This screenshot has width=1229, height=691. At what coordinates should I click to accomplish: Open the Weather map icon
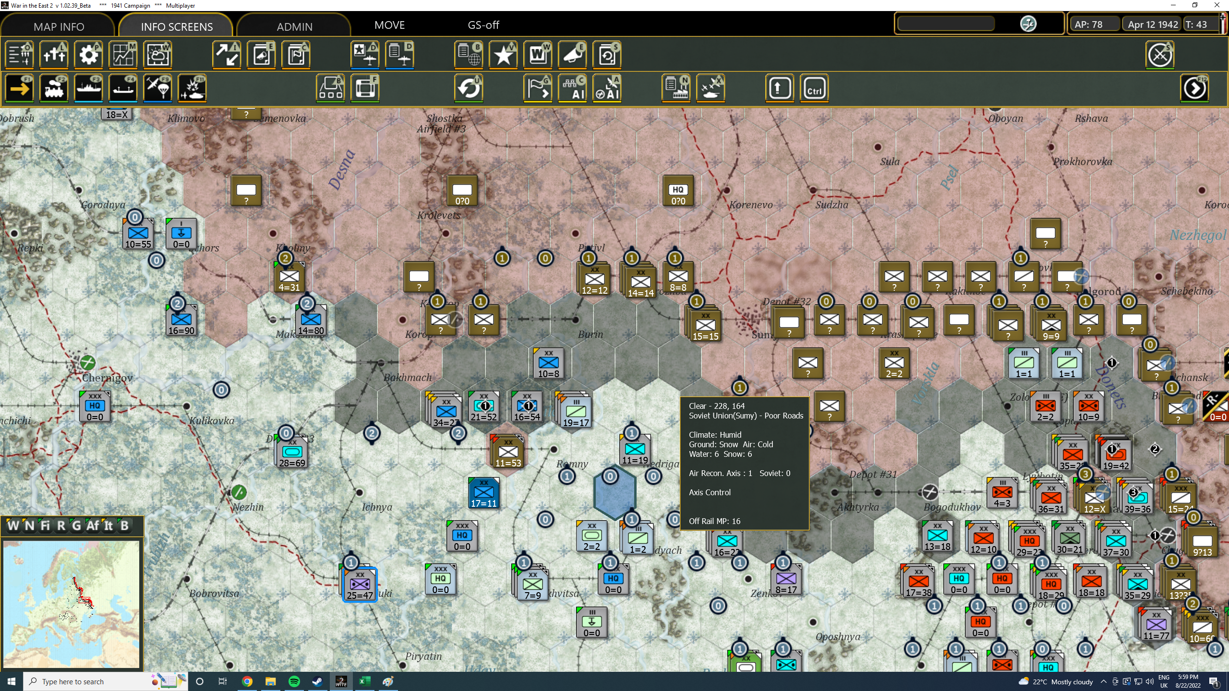pos(158,55)
